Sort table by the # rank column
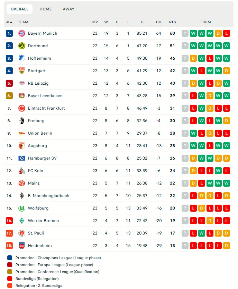Screen dimensions: 238x289 point(9,22)
